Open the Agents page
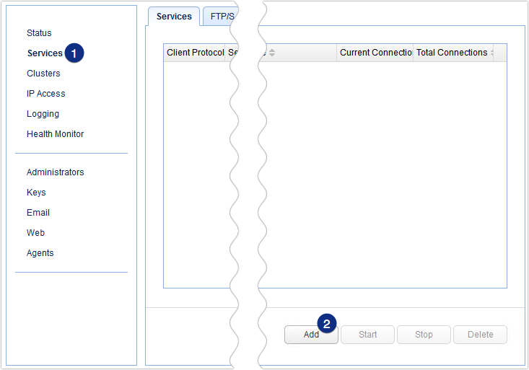The height and width of the screenshot is (370, 529). 40,253
